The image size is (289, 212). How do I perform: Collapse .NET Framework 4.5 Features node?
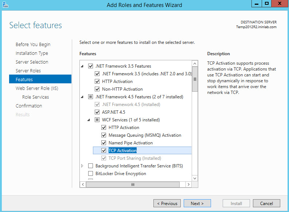[x=82, y=97]
